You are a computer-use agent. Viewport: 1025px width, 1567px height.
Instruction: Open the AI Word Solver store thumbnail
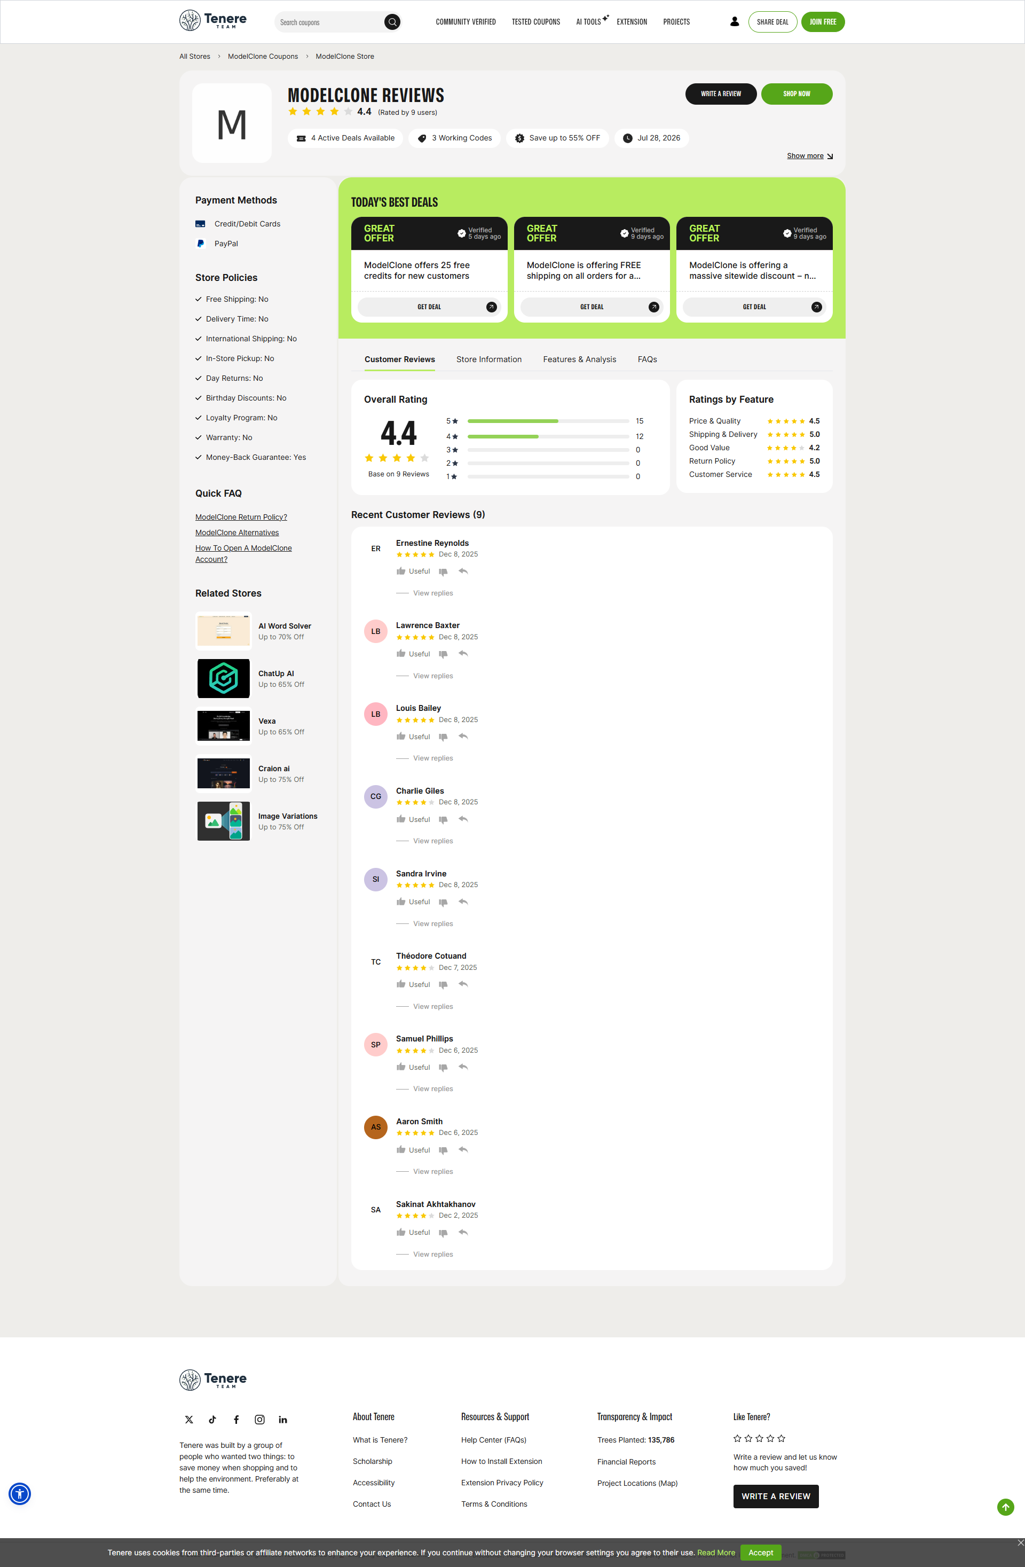tap(224, 631)
